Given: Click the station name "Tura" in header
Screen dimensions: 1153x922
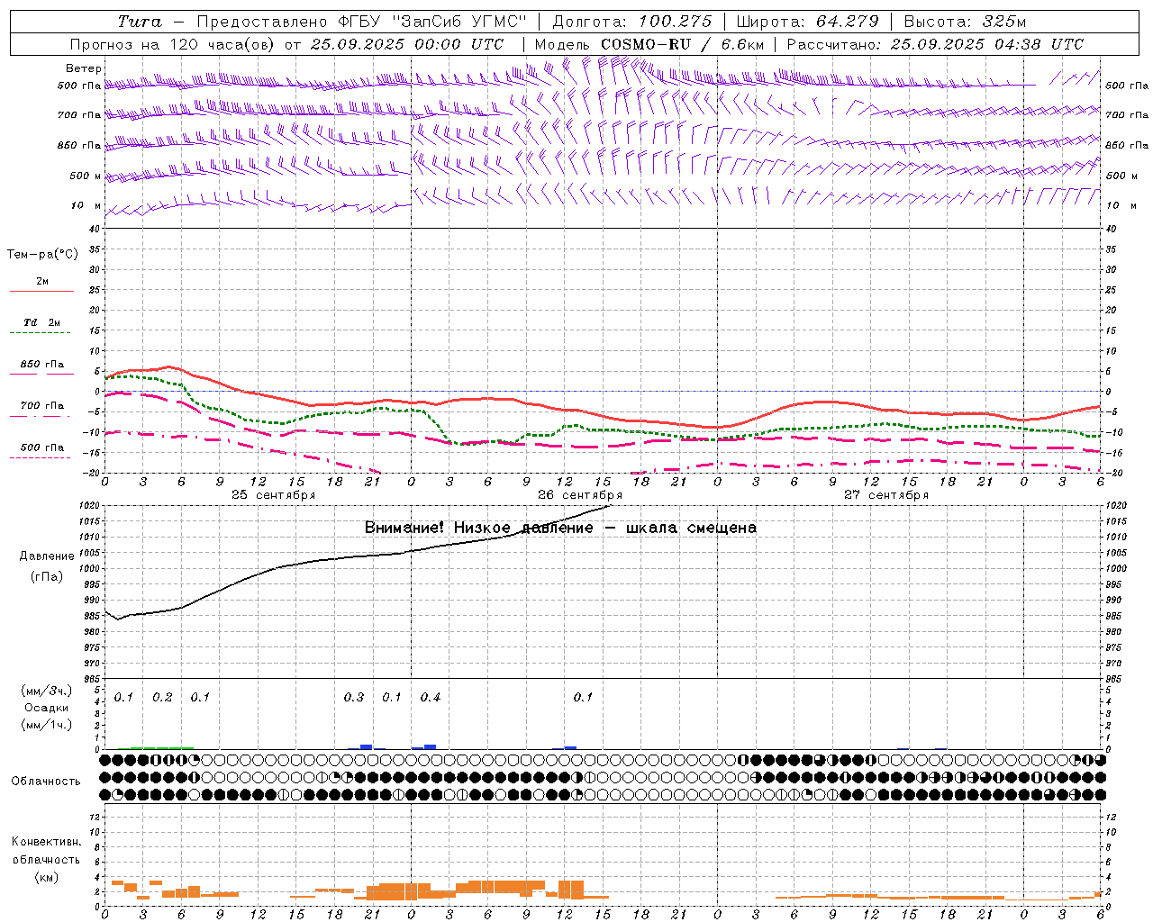Looking at the screenshot, I should (x=140, y=22).
